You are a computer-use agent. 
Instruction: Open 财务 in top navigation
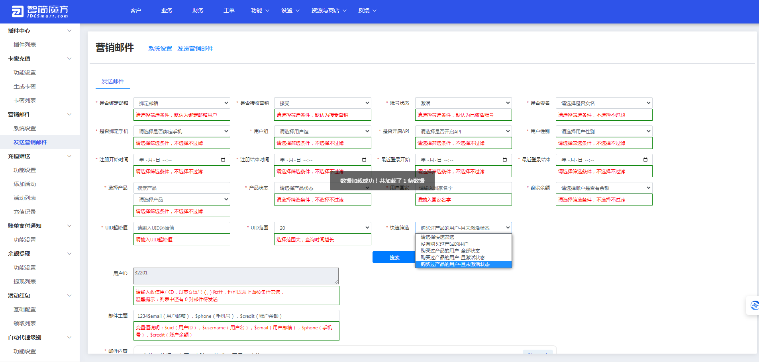(x=198, y=10)
